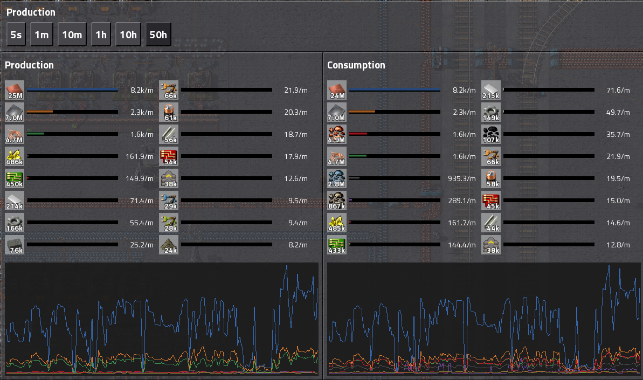Select the 58k copper cylinder item in Consumption
The width and height of the screenshot is (643, 380).
(x=491, y=179)
